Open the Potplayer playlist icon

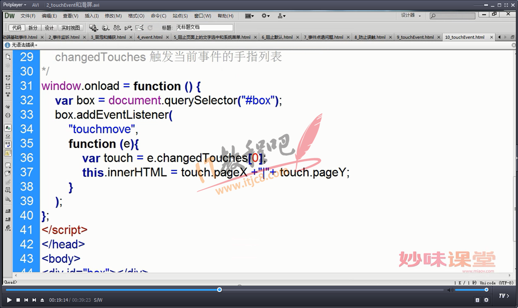click(477, 300)
